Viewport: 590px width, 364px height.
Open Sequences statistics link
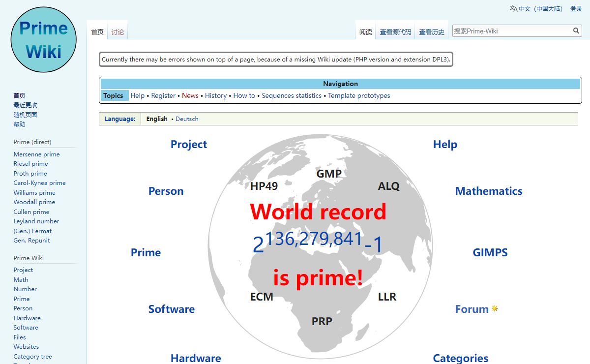click(x=292, y=96)
